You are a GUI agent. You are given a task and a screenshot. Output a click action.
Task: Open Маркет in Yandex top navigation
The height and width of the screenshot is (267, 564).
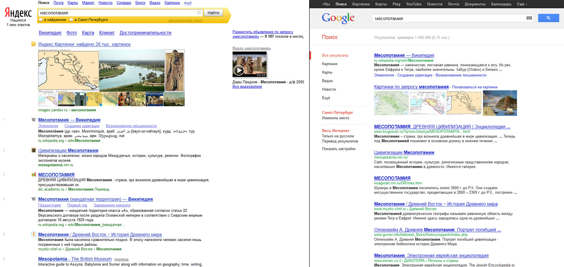88,3
